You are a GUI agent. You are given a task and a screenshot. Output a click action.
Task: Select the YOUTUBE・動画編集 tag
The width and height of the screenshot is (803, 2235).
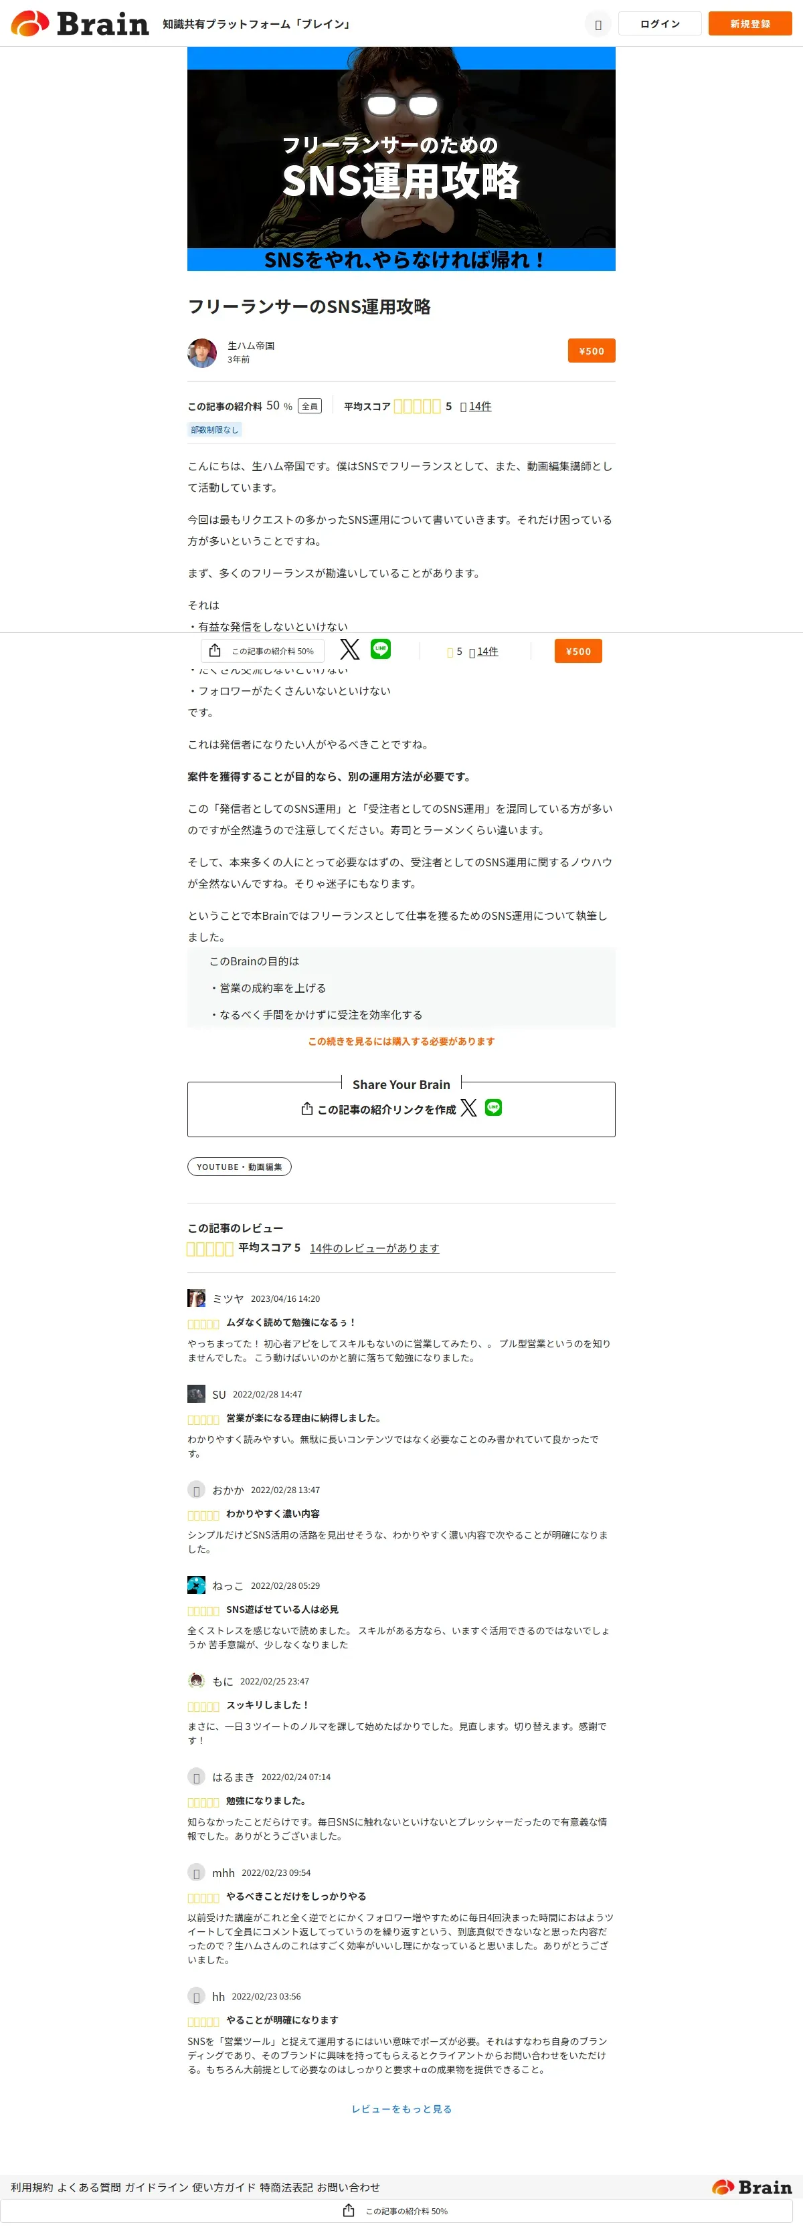240,1167
